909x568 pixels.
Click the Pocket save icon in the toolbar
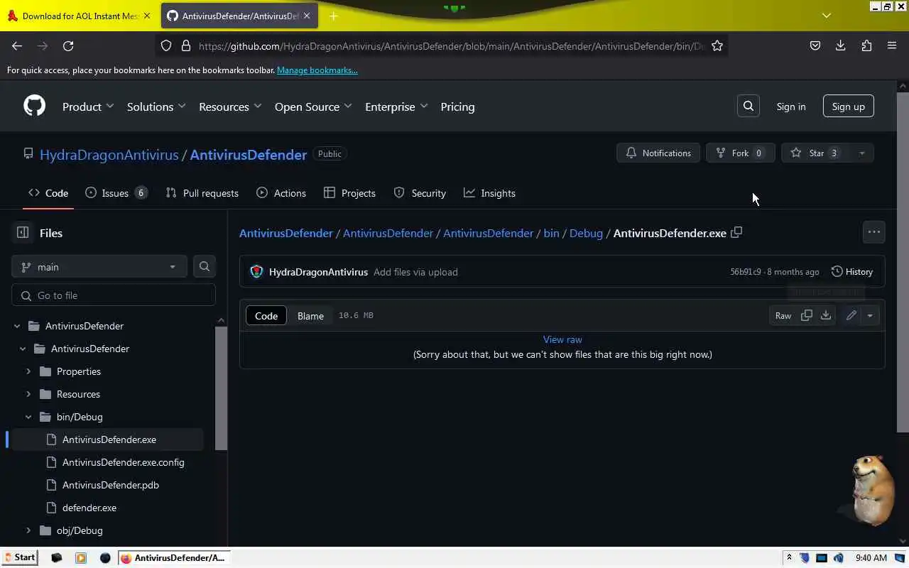tap(815, 45)
